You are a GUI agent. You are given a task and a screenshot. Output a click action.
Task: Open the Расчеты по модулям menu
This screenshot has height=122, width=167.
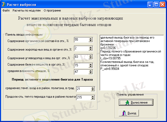tap(26, 10)
